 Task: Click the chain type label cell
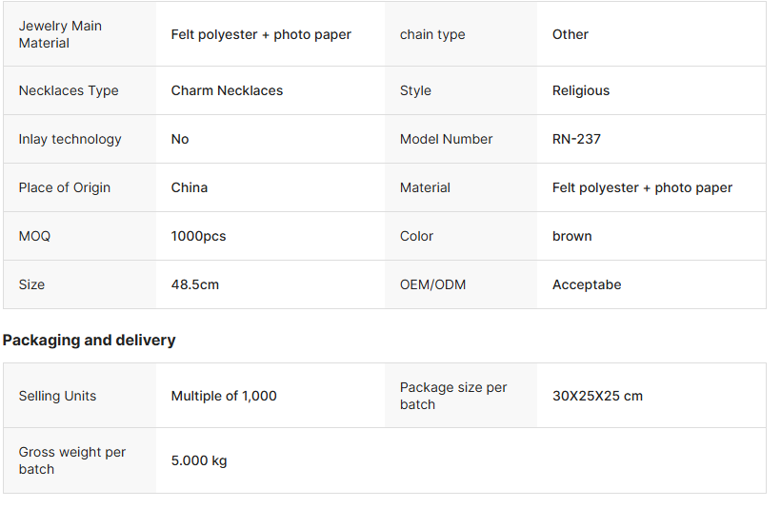432,34
